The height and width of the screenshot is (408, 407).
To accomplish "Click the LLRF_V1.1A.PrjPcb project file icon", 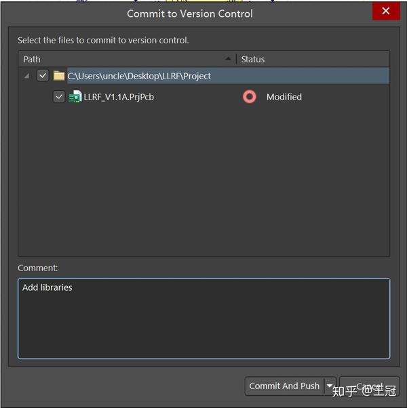I will point(75,97).
